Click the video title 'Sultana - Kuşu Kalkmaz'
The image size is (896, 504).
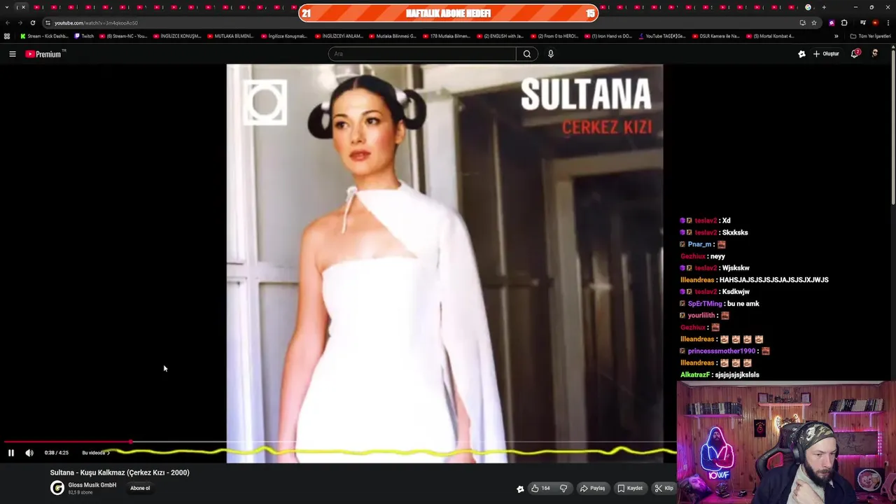[x=120, y=472]
